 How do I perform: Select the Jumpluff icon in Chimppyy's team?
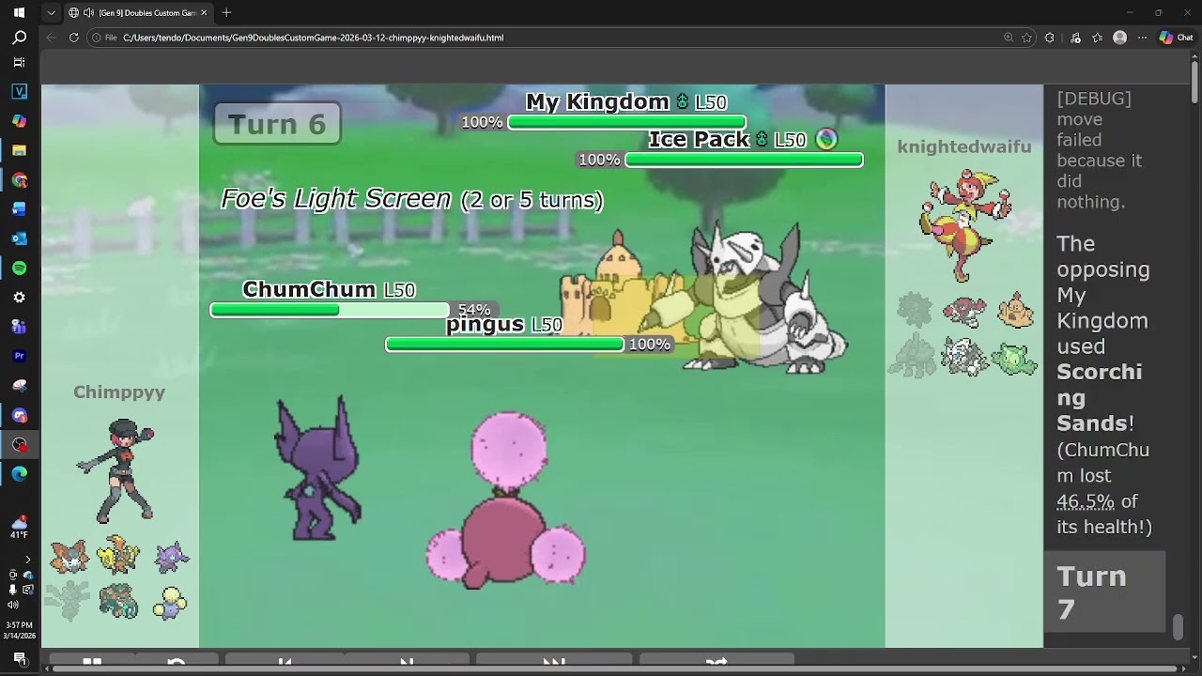[170, 602]
